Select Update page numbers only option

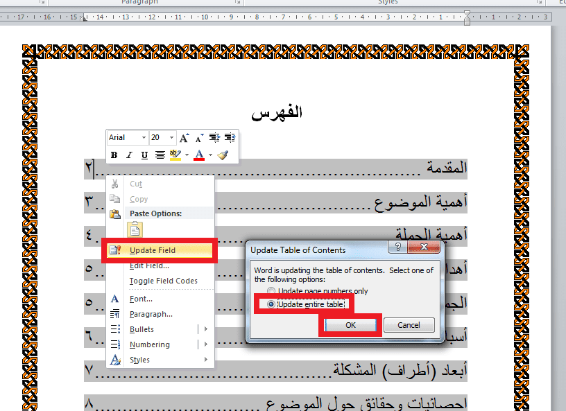point(317,291)
